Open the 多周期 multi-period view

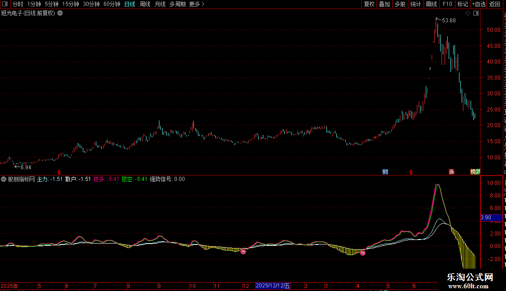177,4
